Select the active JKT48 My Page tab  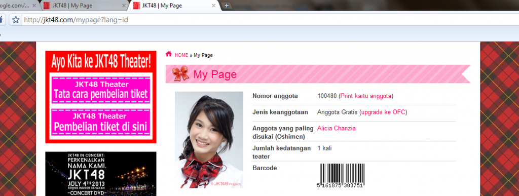click(x=175, y=6)
